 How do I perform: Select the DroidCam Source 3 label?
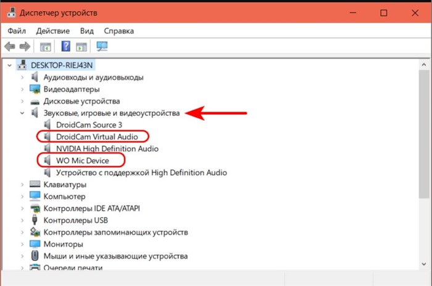point(89,125)
